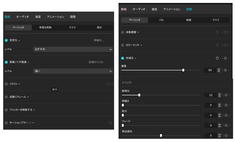Go to next keyframe for リライト

[112, 84]
